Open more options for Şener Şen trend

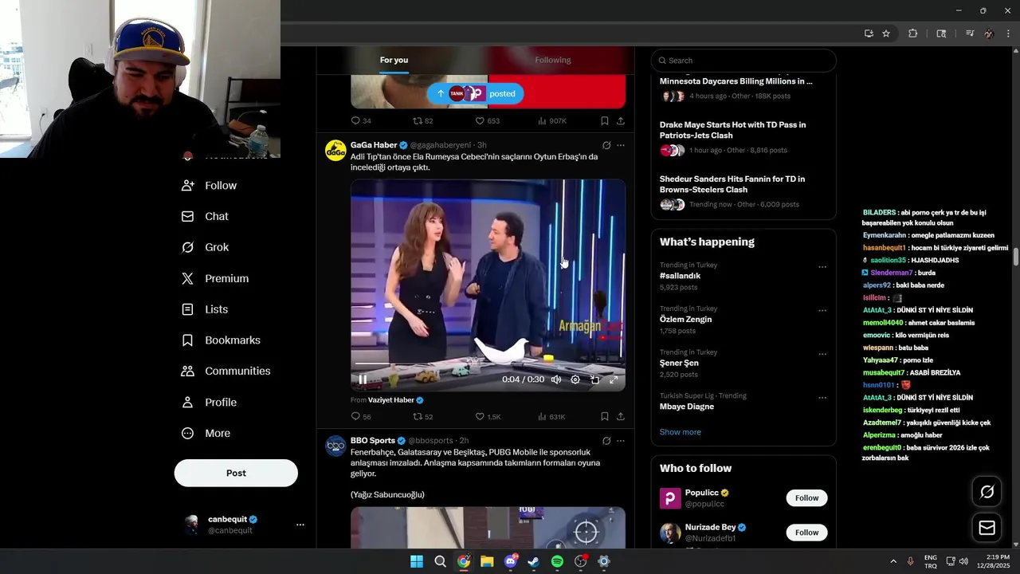822,354
